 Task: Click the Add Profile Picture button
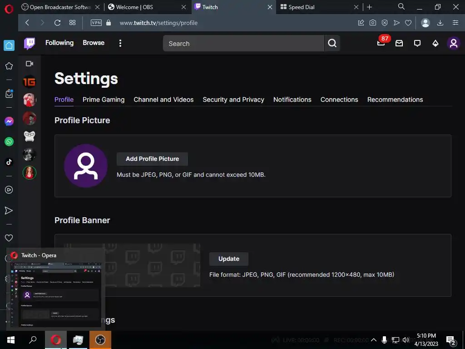tap(152, 159)
